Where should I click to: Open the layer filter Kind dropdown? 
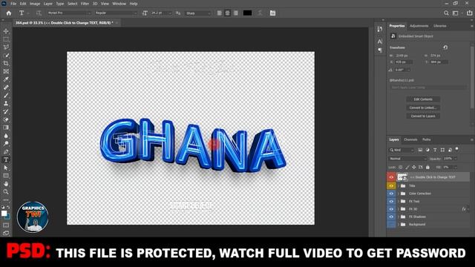402,150
